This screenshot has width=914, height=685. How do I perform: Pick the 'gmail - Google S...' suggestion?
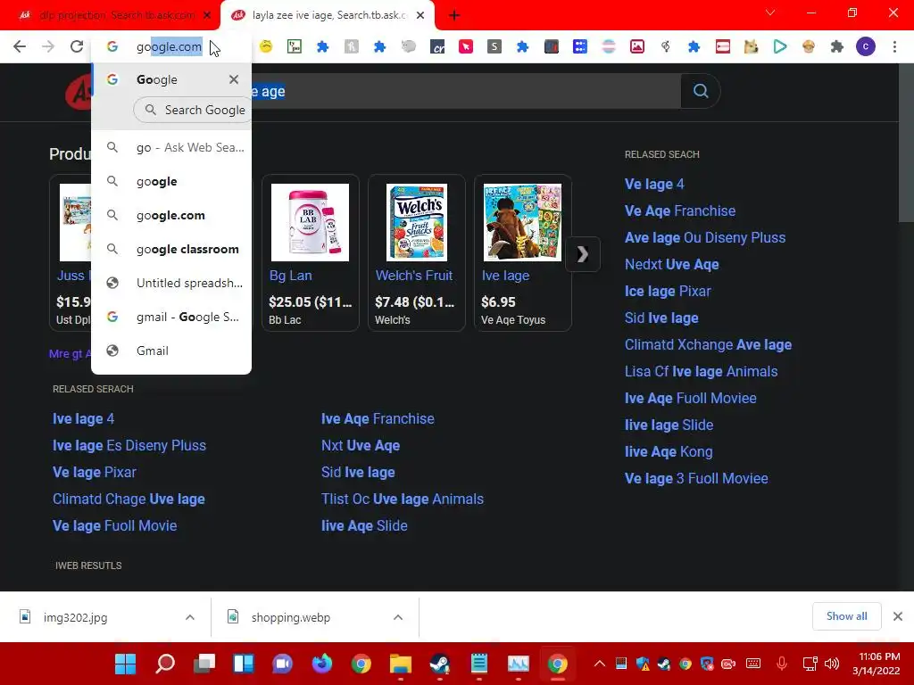click(171, 317)
